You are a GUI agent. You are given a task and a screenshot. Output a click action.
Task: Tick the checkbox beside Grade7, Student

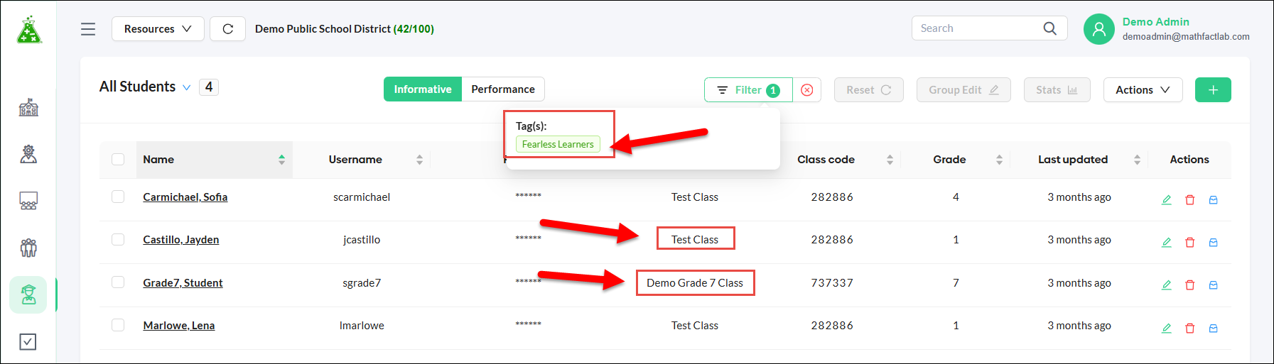(118, 282)
